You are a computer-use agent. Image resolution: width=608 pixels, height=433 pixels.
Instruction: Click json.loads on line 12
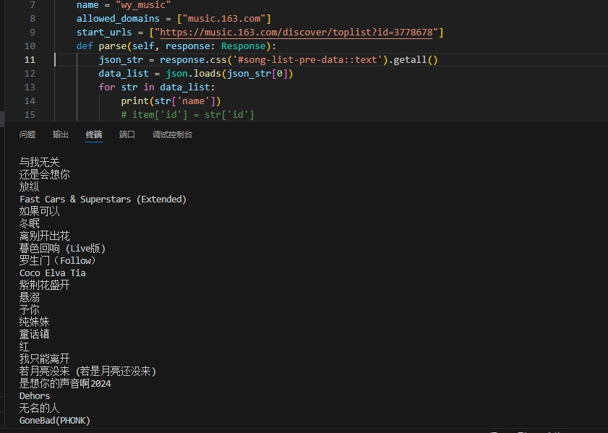[193, 74]
